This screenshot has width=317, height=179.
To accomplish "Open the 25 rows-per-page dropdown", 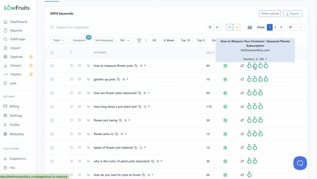I will [295, 27].
